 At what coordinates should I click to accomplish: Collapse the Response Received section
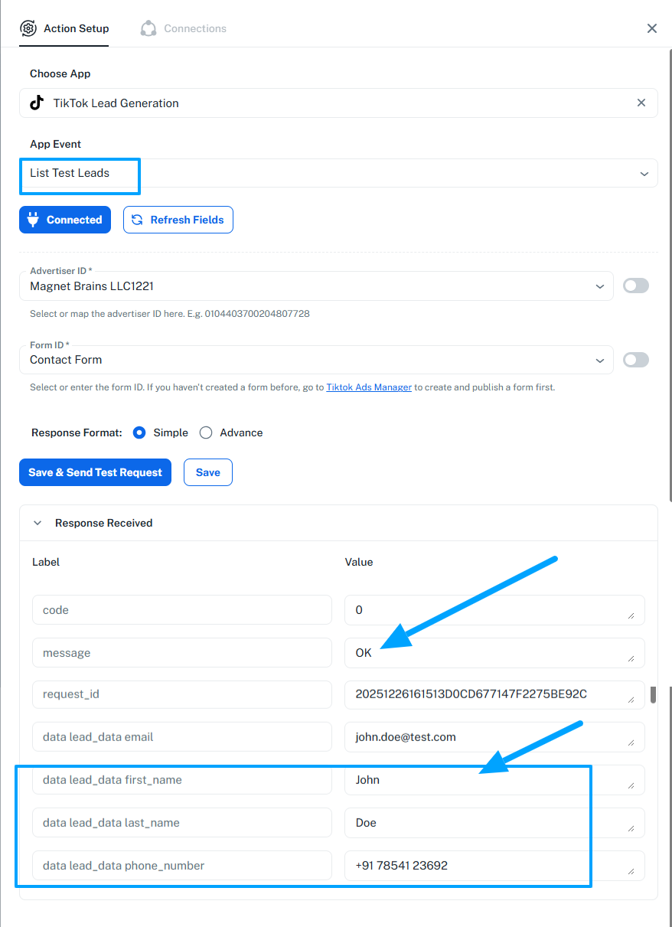click(x=38, y=523)
